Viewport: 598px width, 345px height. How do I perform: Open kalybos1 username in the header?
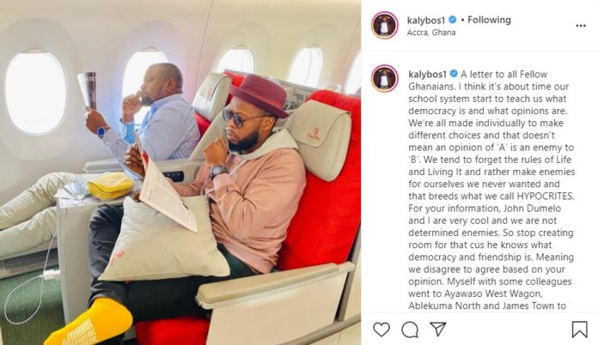pos(426,20)
